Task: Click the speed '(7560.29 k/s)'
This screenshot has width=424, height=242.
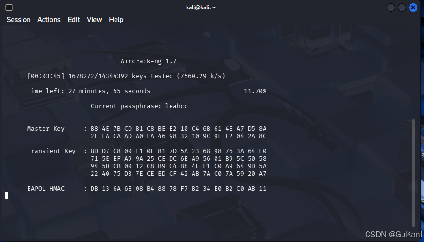Action: [x=201, y=76]
